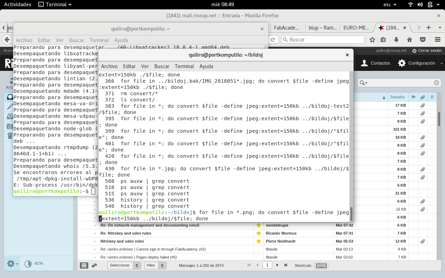Viewport: 445px width, 278px height.
Task: Toggle star flag on Ricardo Wurmus message
Action: coord(258,233)
